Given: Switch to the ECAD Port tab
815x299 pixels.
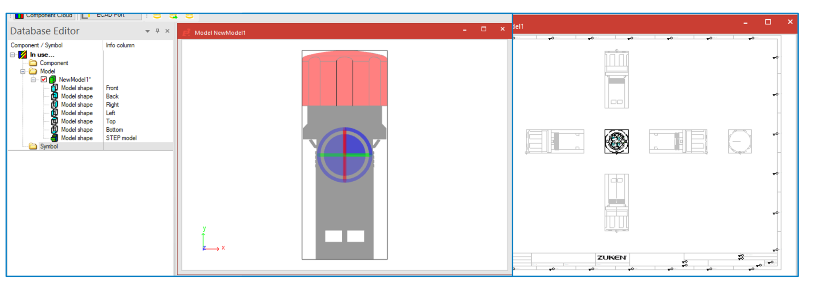Looking at the screenshot, I should [110, 16].
